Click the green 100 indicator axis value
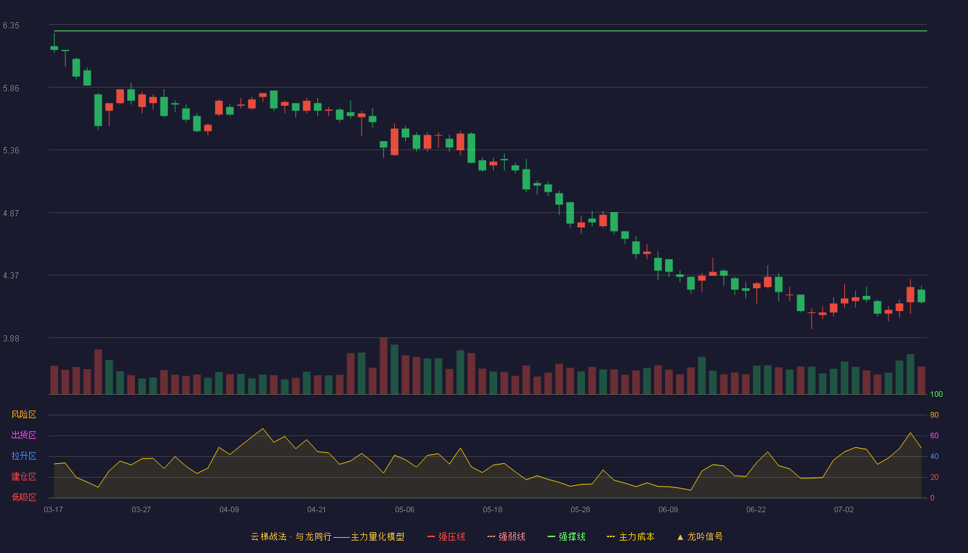The height and width of the screenshot is (553, 968). [x=936, y=395]
